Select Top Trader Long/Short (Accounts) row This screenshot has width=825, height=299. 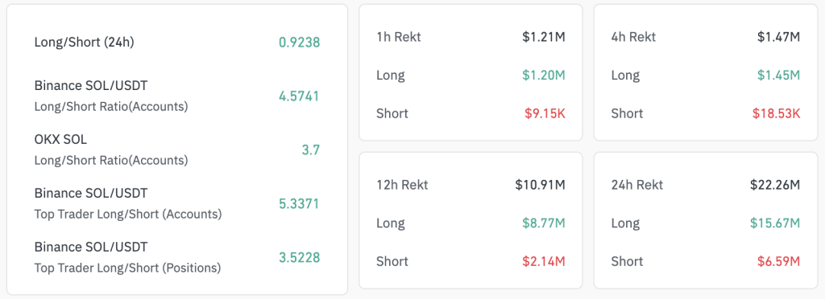pos(176,203)
